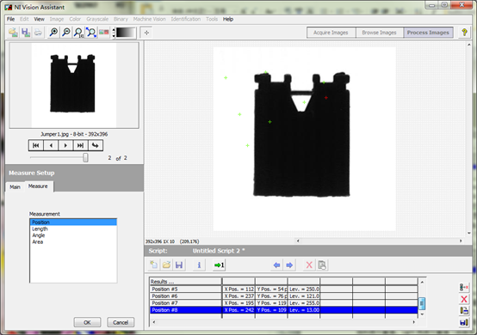The height and width of the screenshot is (335, 477).
Task: Click the results table horizontal scrollbar right arrow
Action: (x=414, y=321)
